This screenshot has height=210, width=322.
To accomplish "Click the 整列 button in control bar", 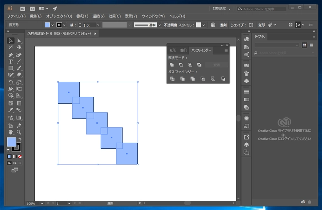I will 224,25.
